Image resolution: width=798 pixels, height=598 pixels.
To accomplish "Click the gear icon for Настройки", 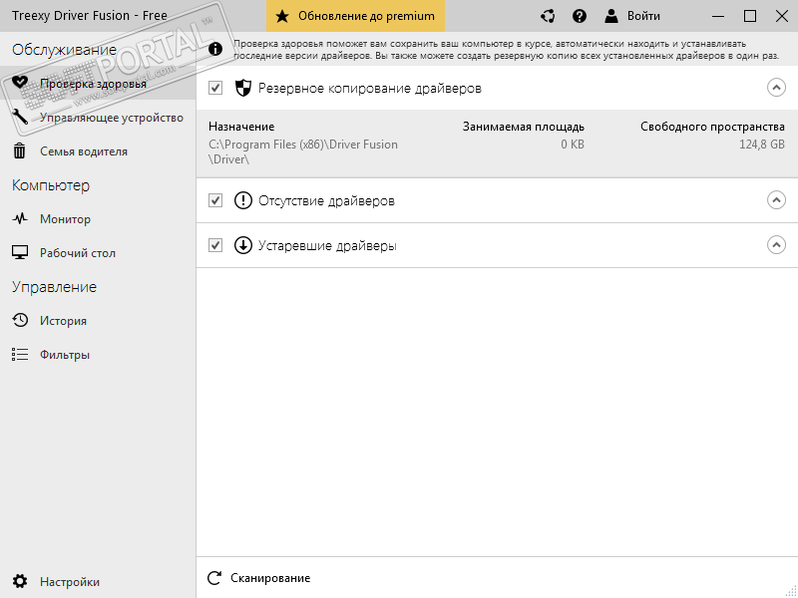I will [20, 582].
